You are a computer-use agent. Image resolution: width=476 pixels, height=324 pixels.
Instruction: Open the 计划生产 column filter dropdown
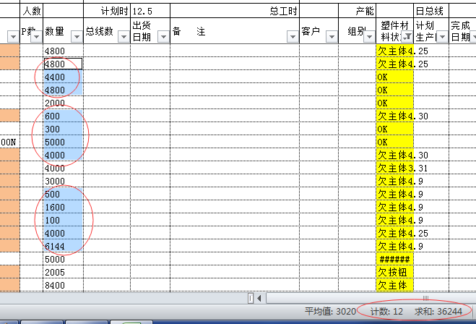[x=442, y=37]
